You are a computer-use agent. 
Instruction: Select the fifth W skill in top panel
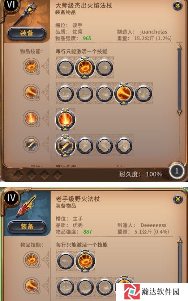143,94
